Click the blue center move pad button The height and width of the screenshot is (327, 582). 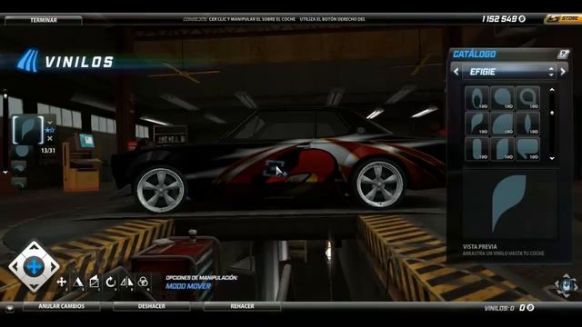tap(34, 266)
